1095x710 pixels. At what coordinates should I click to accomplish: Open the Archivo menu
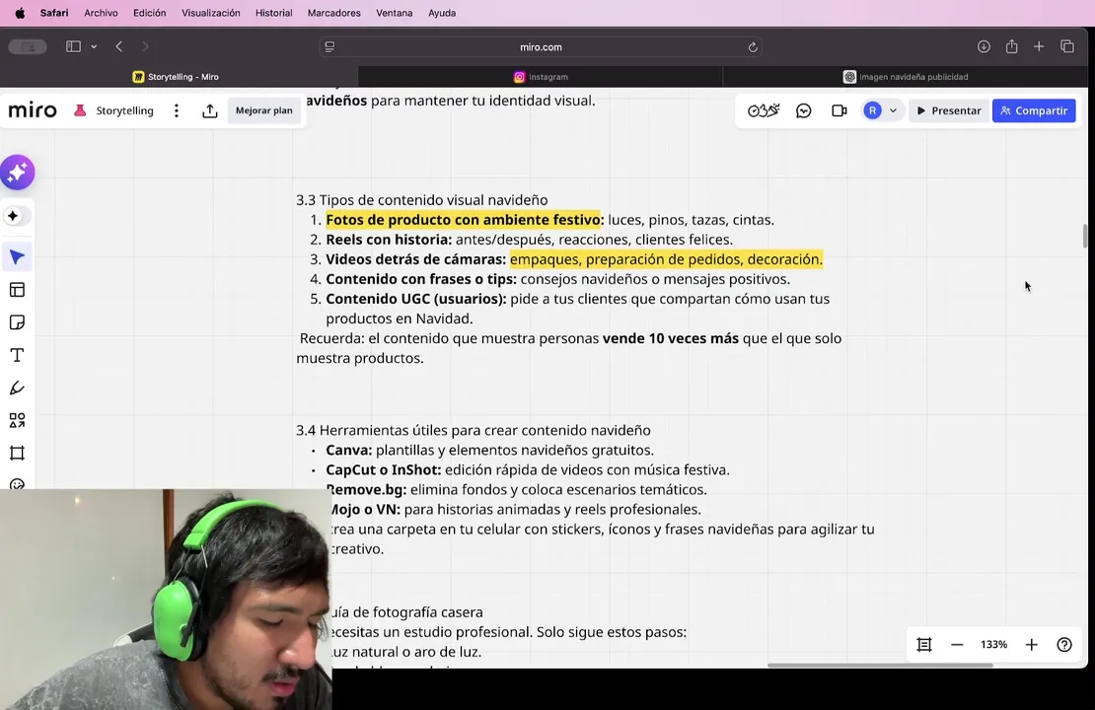(x=101, y=13)
